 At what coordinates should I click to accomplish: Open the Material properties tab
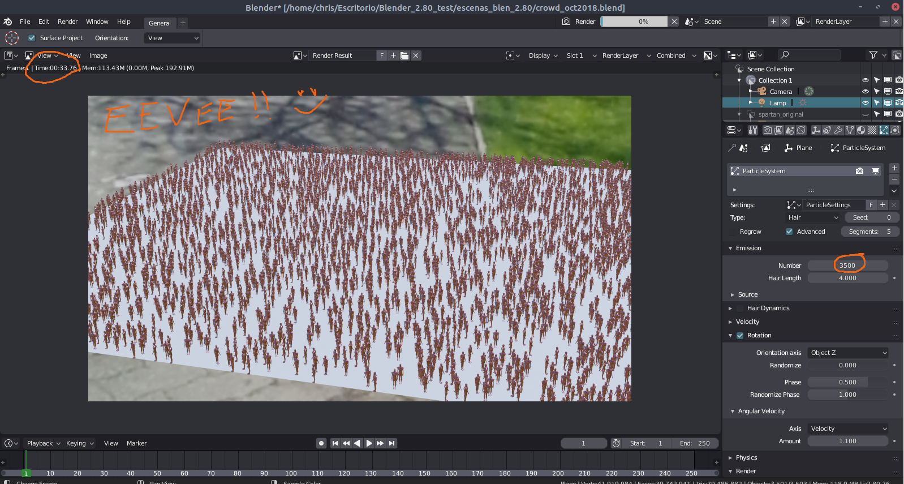(861, 130)
